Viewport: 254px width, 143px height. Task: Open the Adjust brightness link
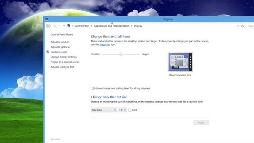click(60, 47)
